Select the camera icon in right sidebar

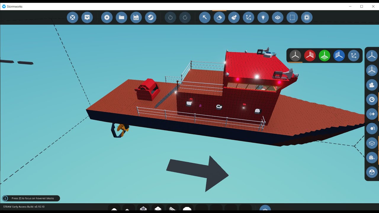click(372, 85)
